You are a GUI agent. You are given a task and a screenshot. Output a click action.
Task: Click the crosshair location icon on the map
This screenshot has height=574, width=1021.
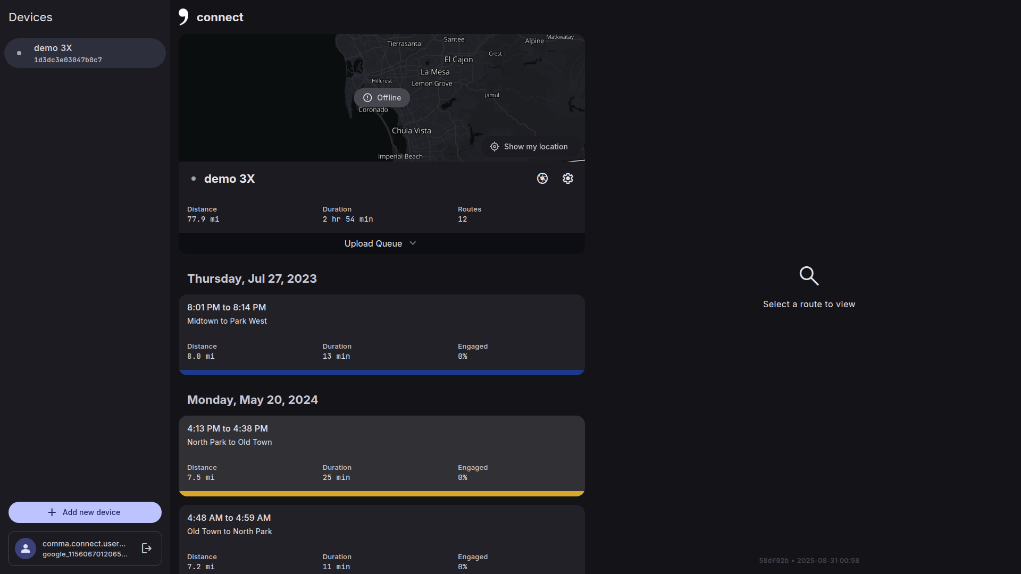tap(494, 147)
